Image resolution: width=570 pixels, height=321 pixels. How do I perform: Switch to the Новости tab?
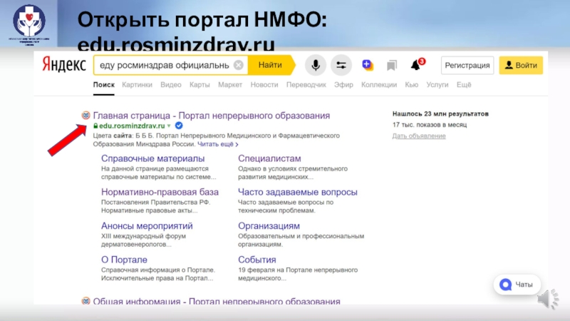(264, 84)
